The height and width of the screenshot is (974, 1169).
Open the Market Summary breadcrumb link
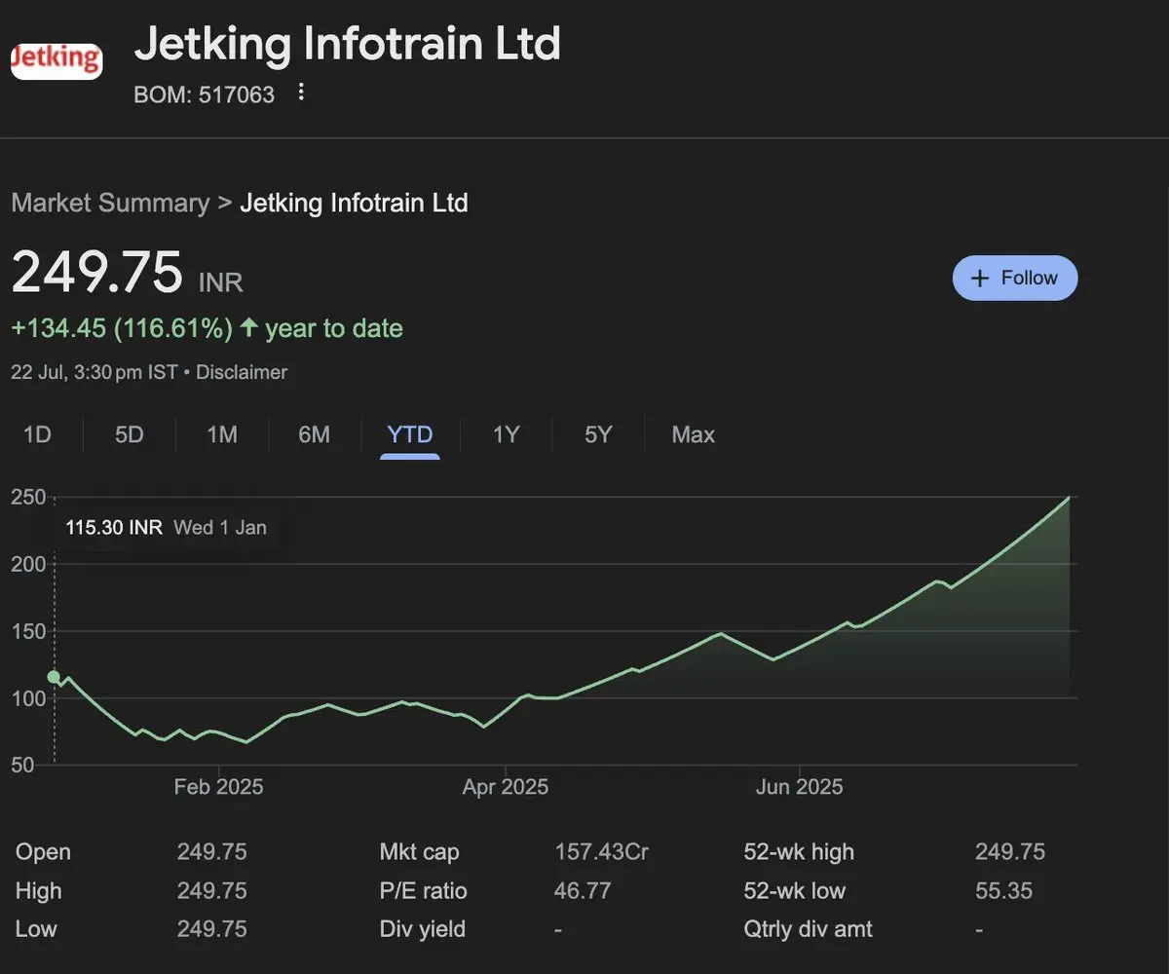pyautogui.click(x=110, y=203)
